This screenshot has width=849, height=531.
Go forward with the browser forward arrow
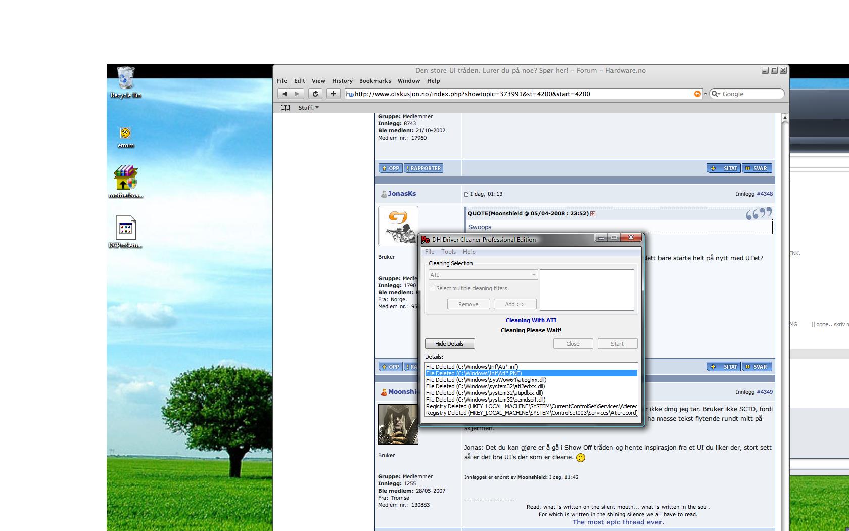[298, 94]
